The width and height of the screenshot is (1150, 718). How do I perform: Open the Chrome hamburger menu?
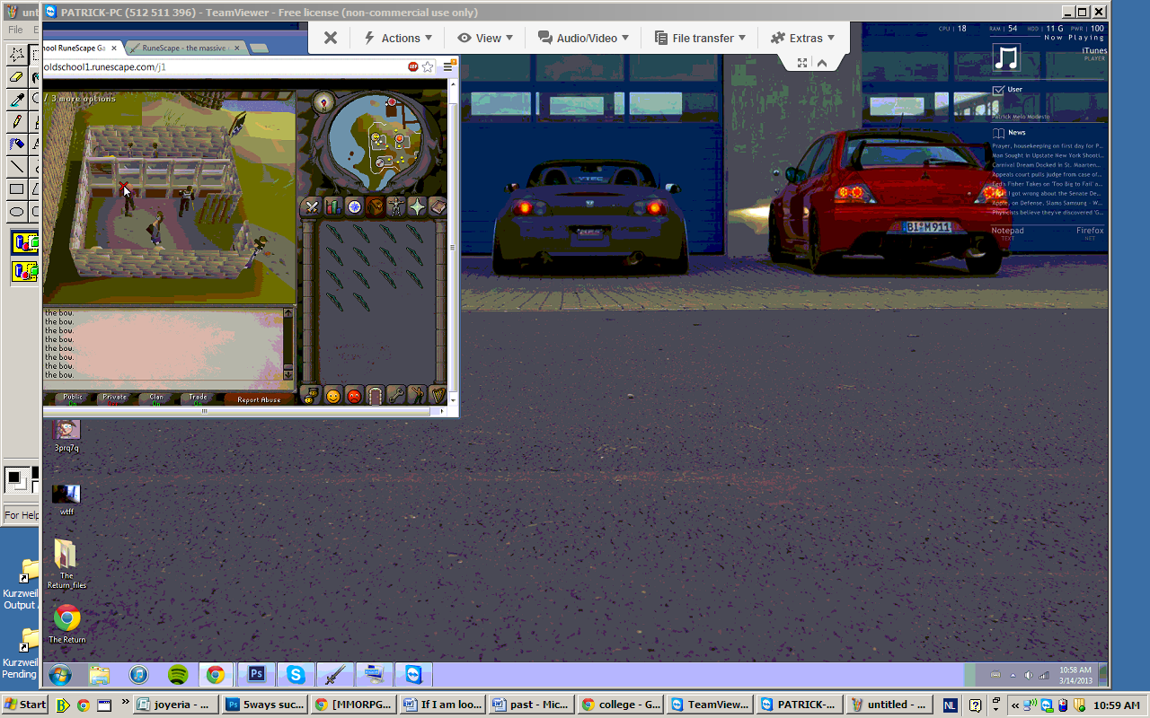pos(447,66)
